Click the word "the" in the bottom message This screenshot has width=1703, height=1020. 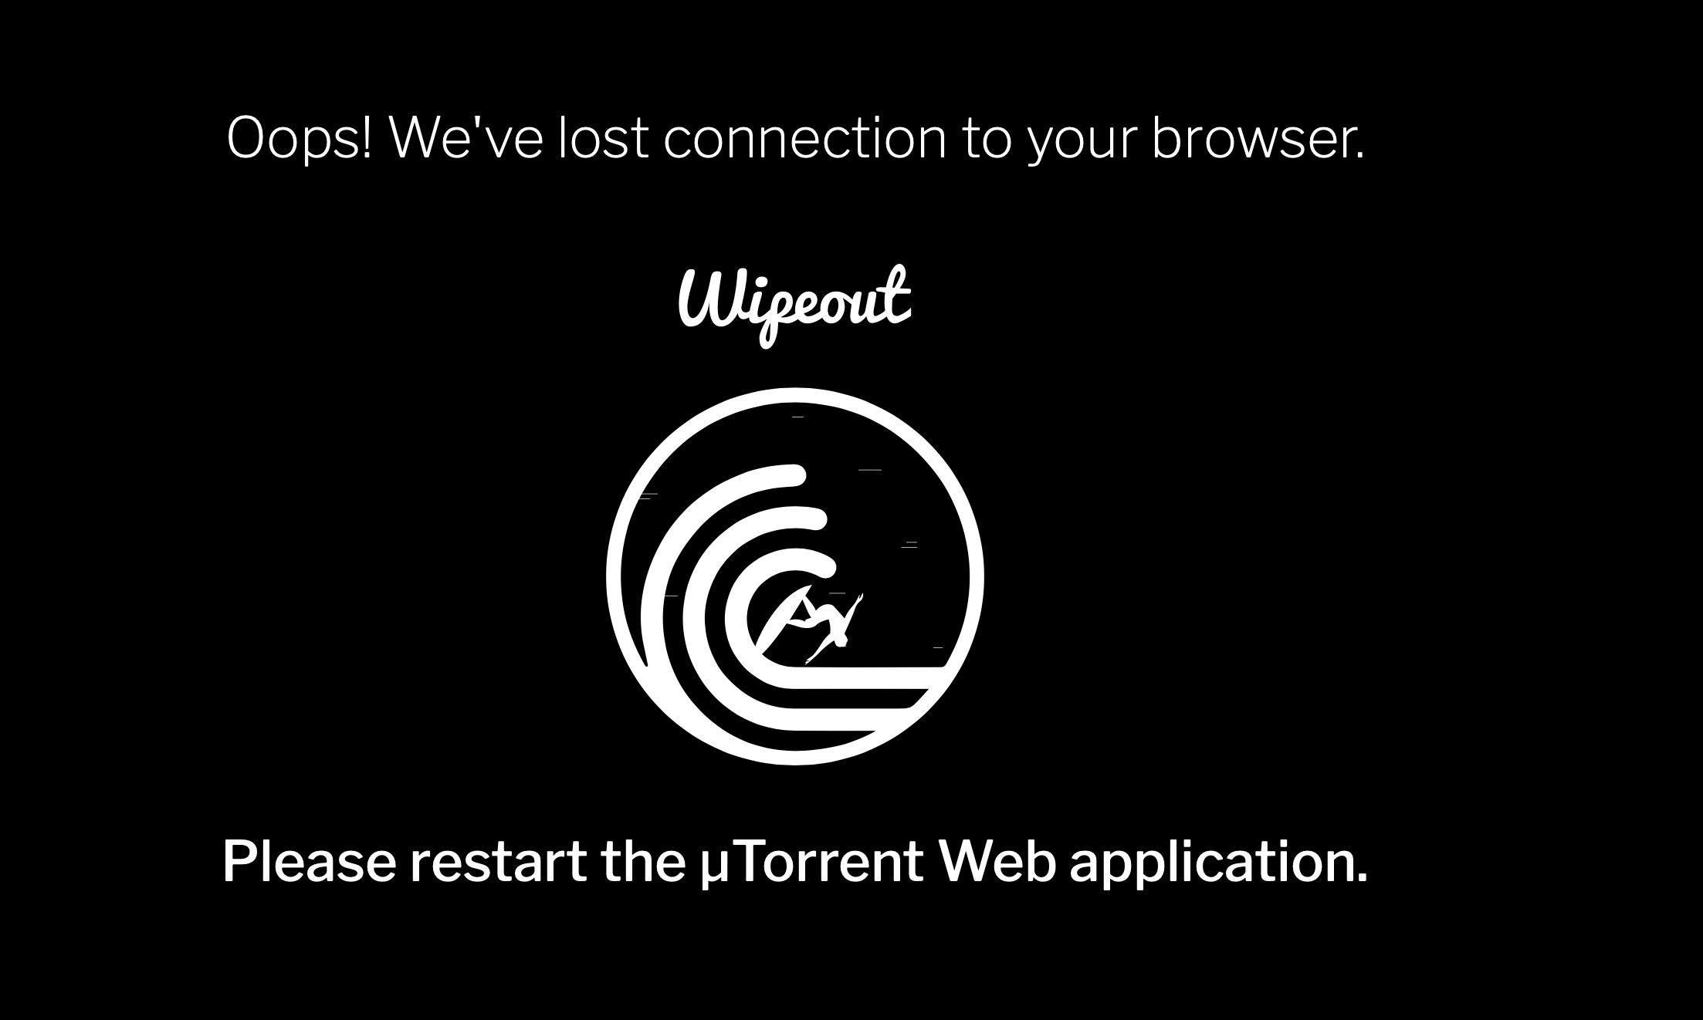[x=644, y=861]
